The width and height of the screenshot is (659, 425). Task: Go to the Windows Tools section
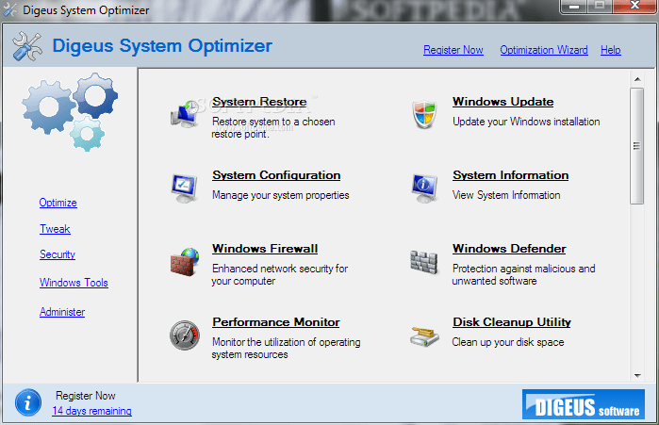[74, 283]
